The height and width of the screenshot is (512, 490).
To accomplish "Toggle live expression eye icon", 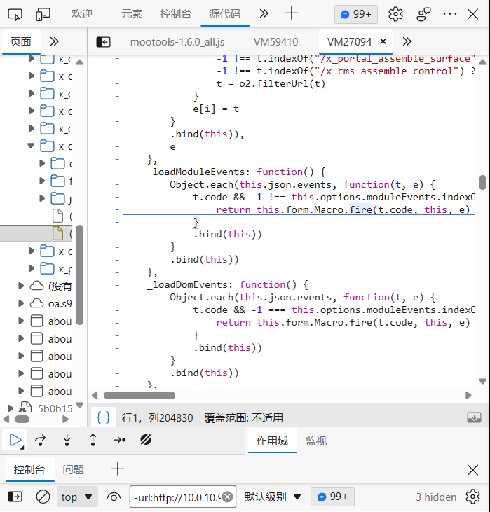I will [x=114, y=497].
